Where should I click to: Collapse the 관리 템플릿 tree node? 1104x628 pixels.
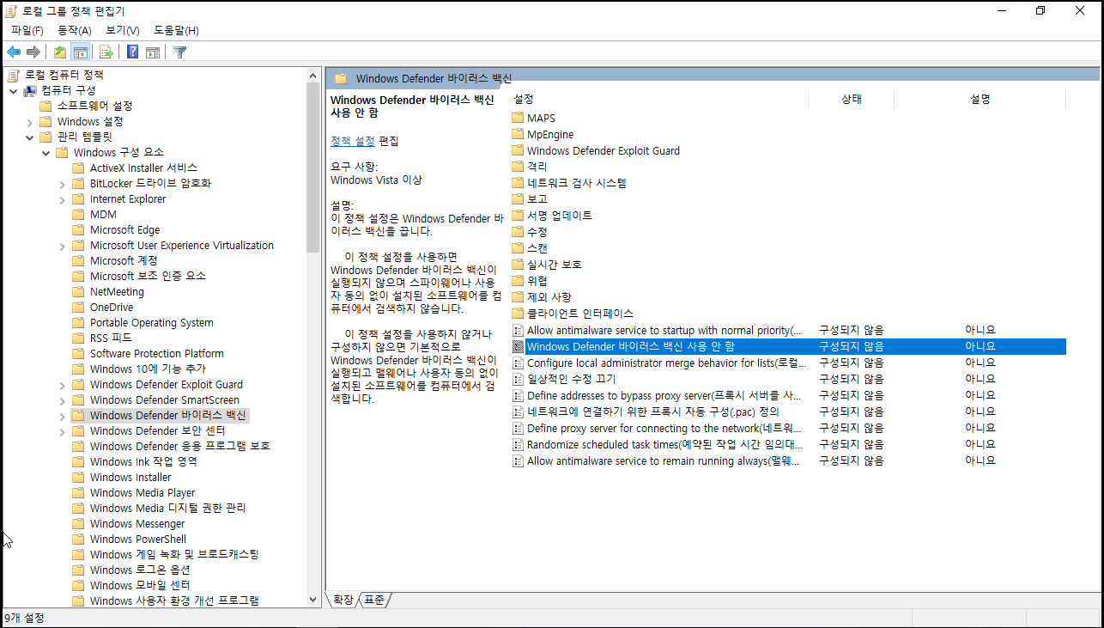(29, 137)
